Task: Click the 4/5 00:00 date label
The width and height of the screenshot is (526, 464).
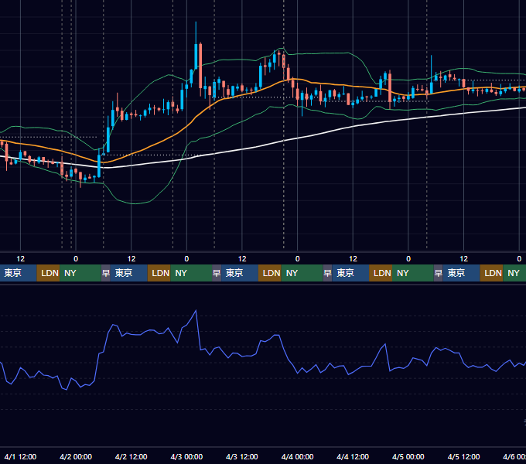Action: click(x=408, y=457)
